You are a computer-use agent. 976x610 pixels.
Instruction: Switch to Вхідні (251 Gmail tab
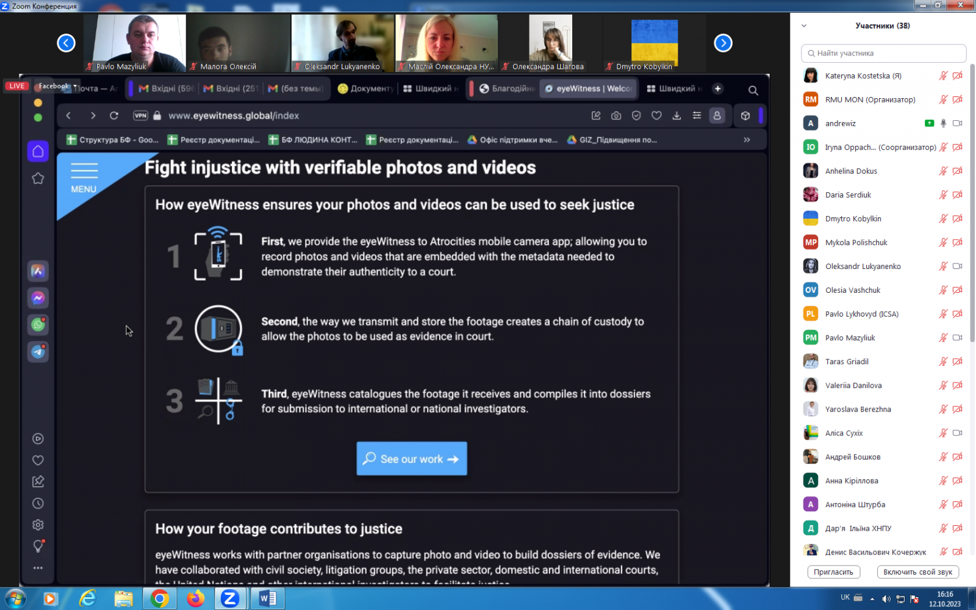coord(231,88)
